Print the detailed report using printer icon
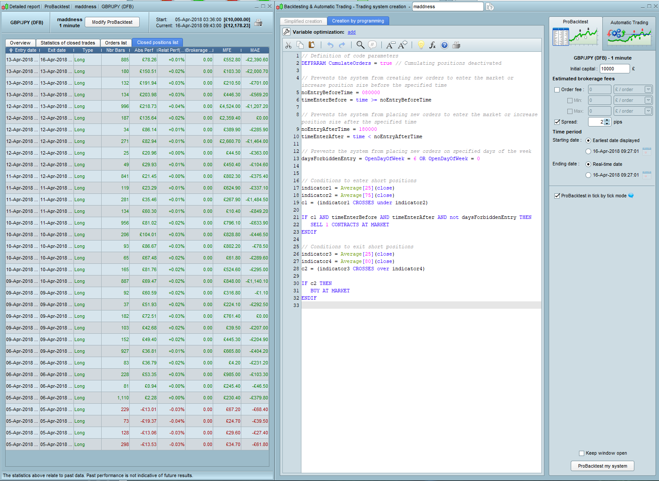 click(258, 23)
